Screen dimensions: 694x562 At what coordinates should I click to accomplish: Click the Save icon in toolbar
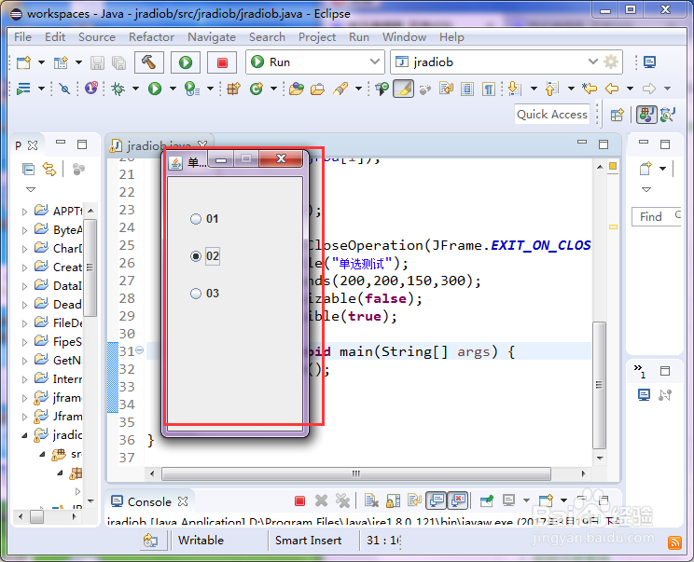click(97, 62)
